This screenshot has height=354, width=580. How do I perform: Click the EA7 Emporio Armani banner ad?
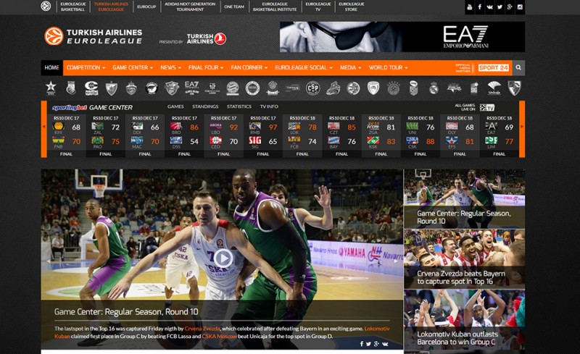click(x=402, y=37)
